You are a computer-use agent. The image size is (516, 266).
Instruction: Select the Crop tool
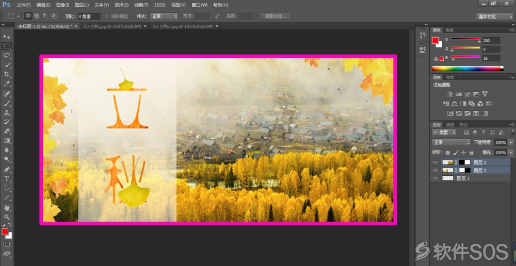click(x=7, y=74)
